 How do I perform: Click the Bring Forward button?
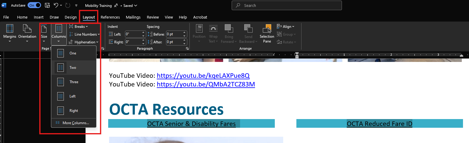[229, 34]
